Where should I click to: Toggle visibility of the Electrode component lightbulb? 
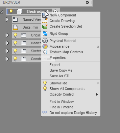[11, 11]
